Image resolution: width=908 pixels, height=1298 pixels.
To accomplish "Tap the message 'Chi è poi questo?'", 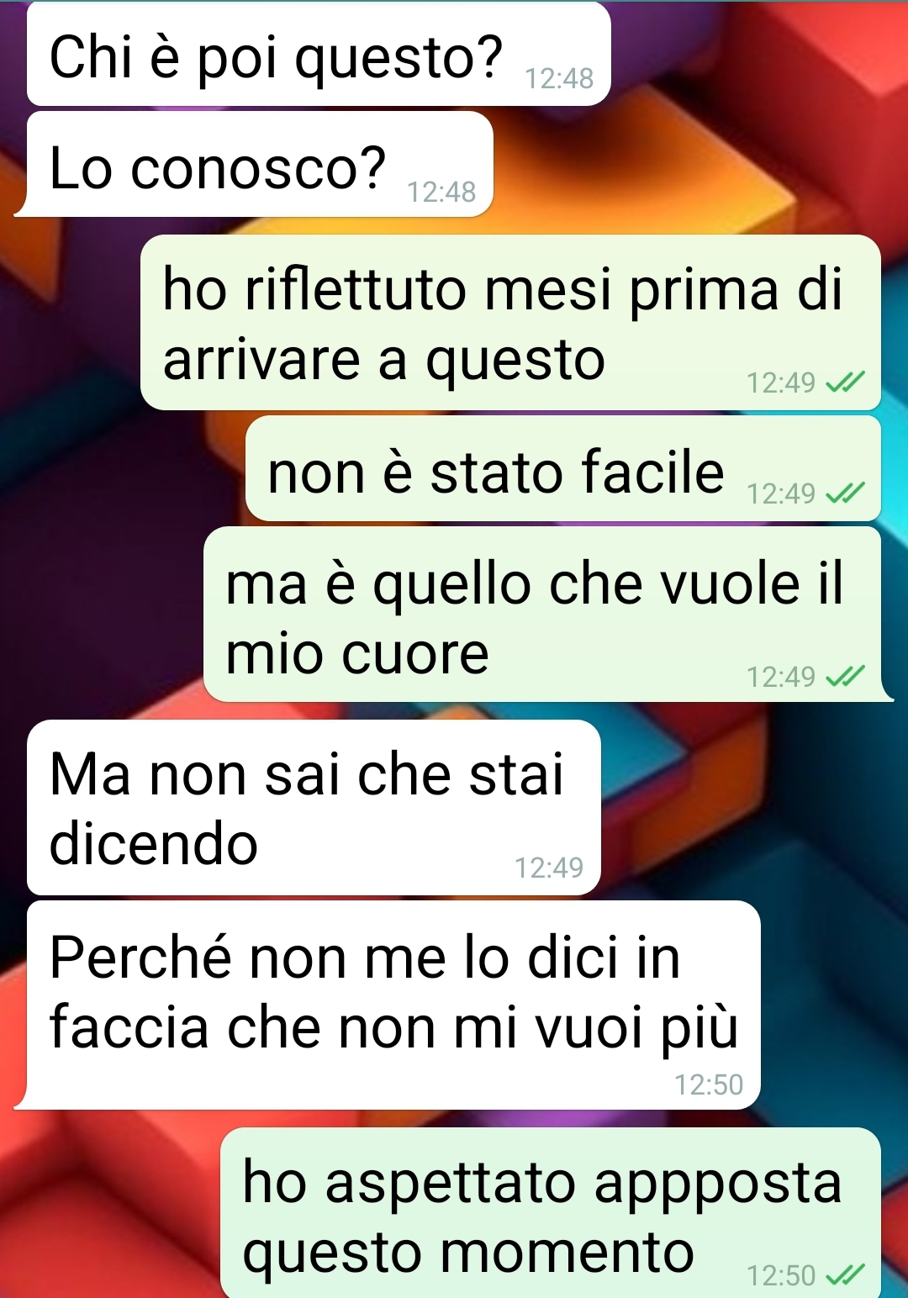I will [x=319, y=55].
